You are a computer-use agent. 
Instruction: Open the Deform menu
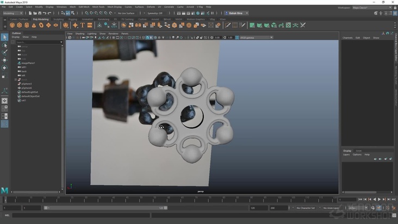coord(151,7)
